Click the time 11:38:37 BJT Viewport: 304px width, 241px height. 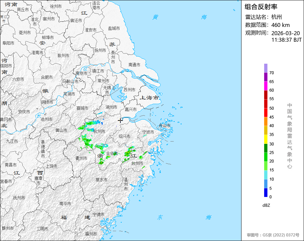(x=287, y=40)
